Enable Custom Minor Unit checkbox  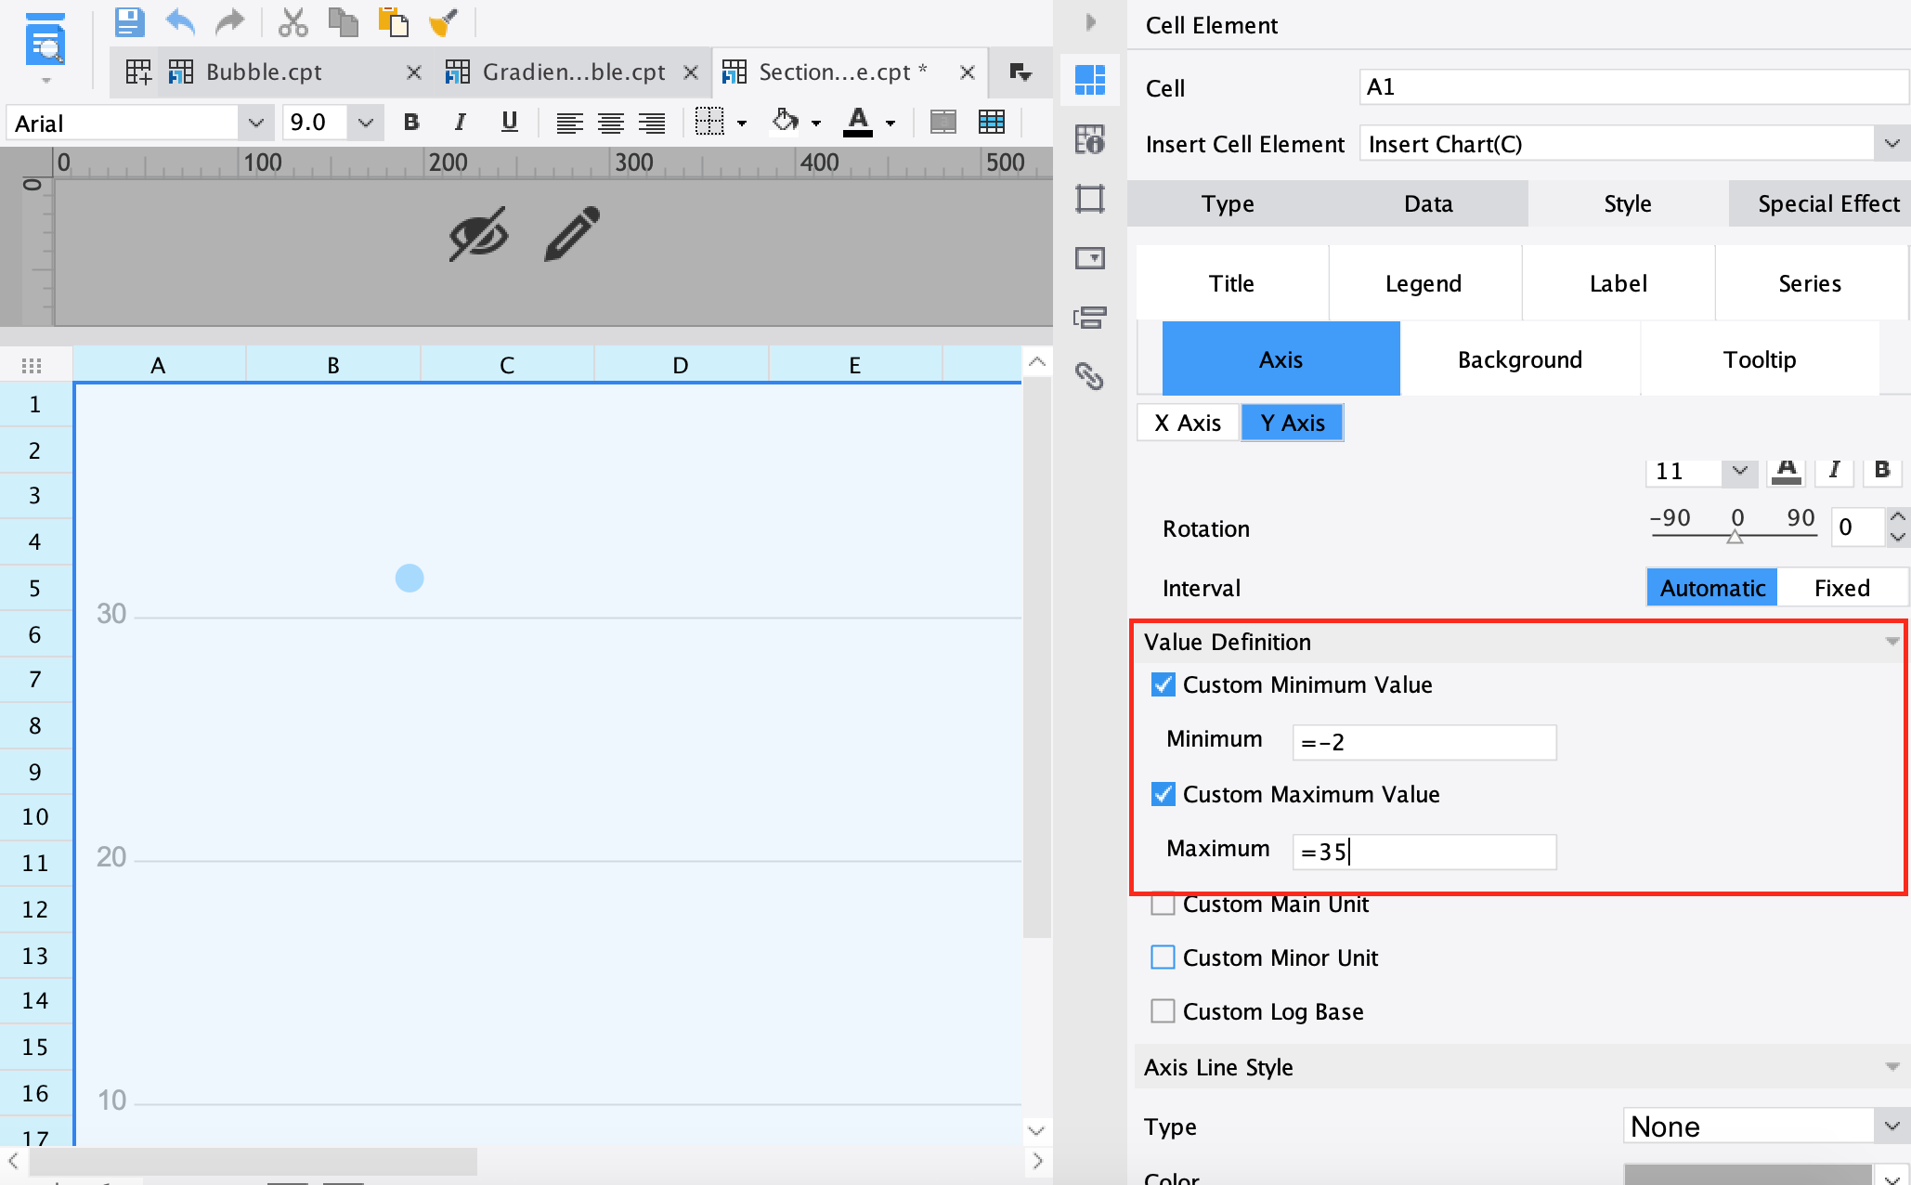[1163, 957]
